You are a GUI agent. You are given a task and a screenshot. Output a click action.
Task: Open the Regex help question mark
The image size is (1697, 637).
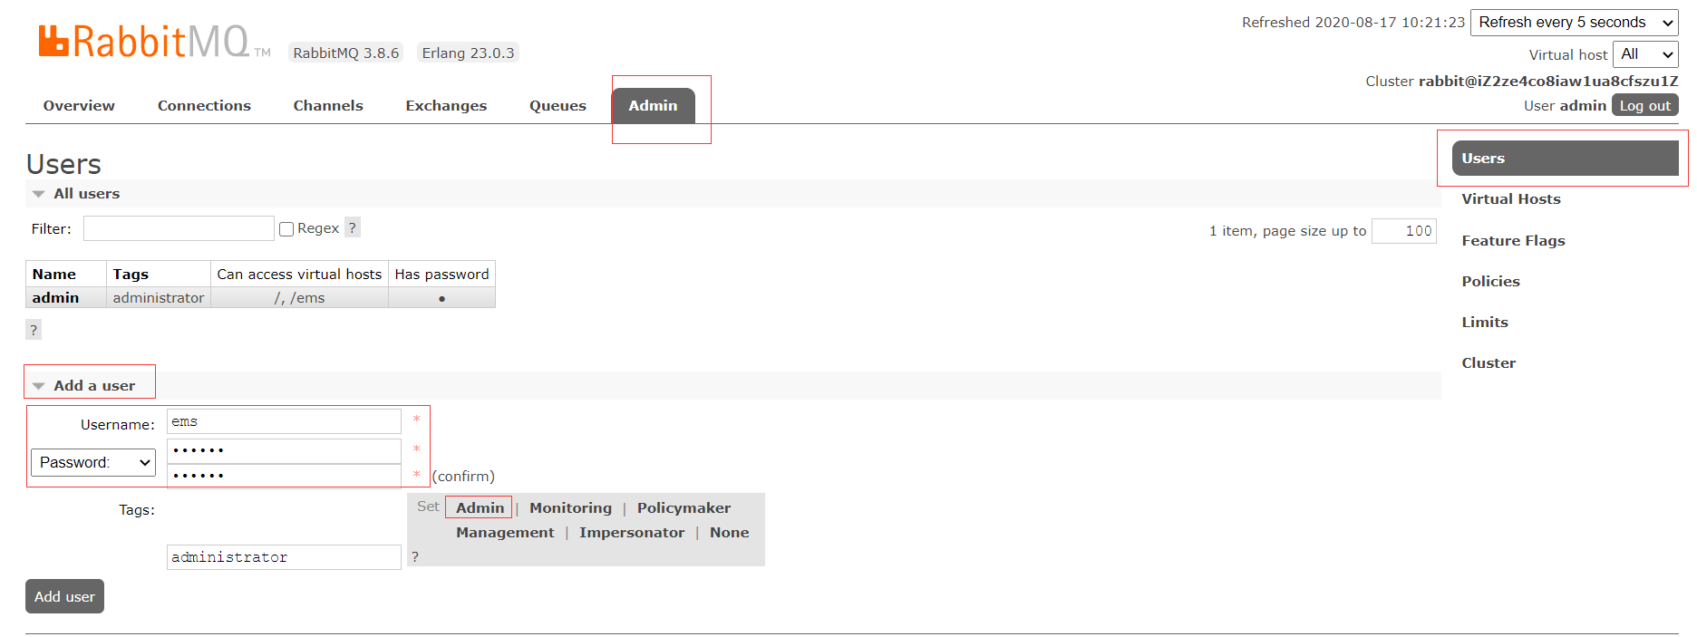353,227
